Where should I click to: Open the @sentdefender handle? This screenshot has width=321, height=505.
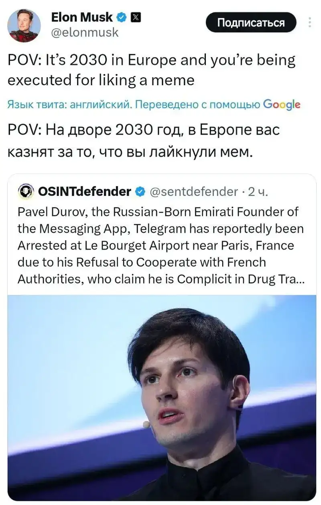[x=193, y=192]
